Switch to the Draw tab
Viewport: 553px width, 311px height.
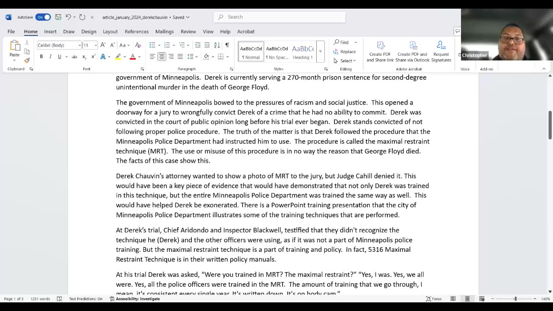[x=69, y=32]
